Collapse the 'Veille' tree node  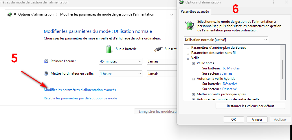pos(188,58)
